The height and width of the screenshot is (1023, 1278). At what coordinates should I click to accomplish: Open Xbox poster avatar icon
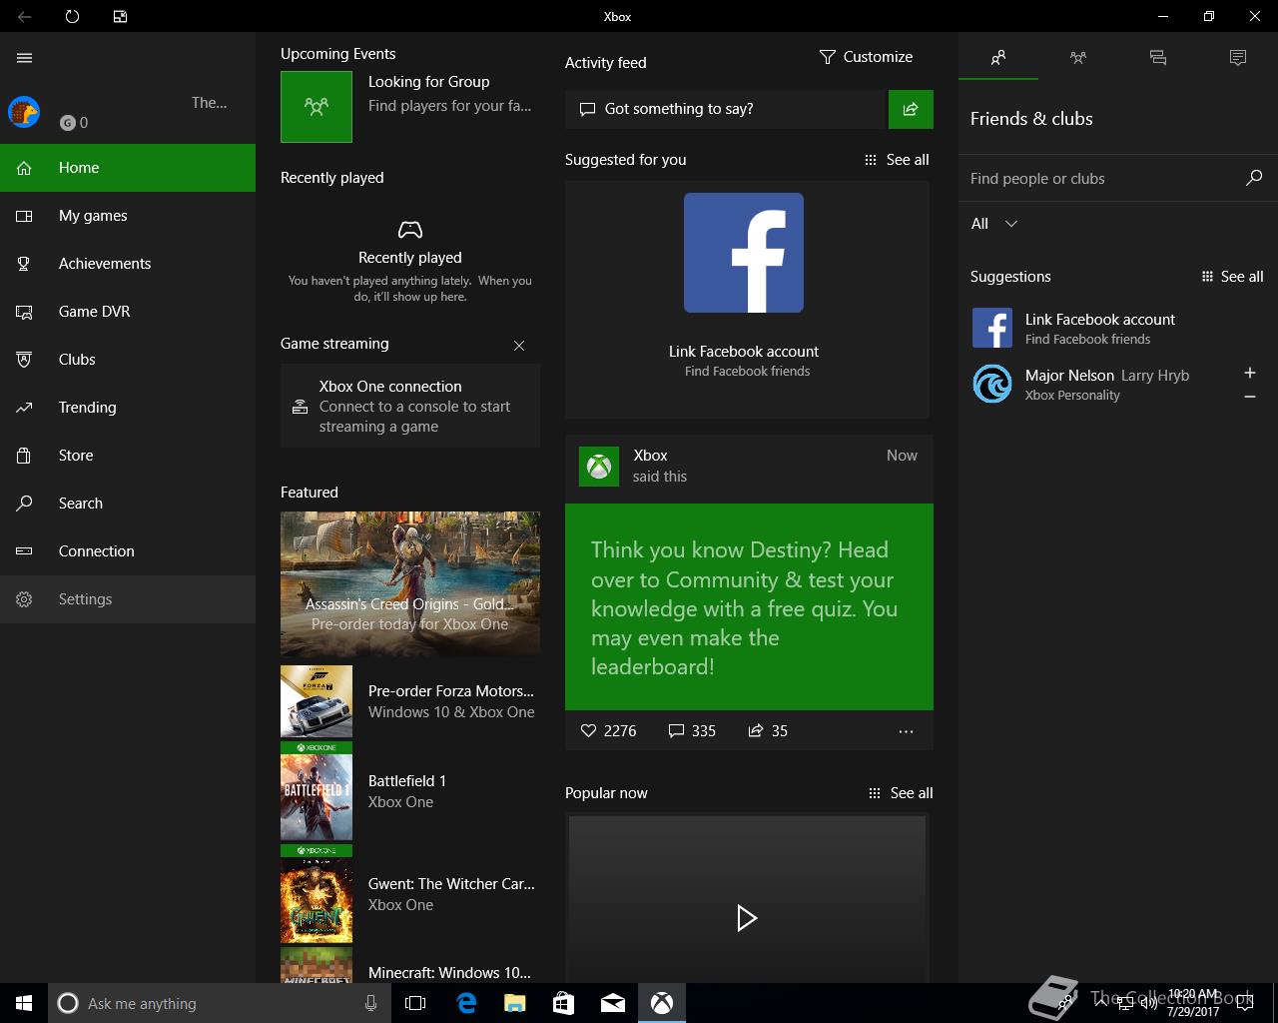[599, 467]
